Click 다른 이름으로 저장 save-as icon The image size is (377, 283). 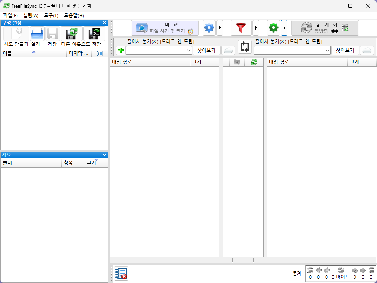click(71, 34)
